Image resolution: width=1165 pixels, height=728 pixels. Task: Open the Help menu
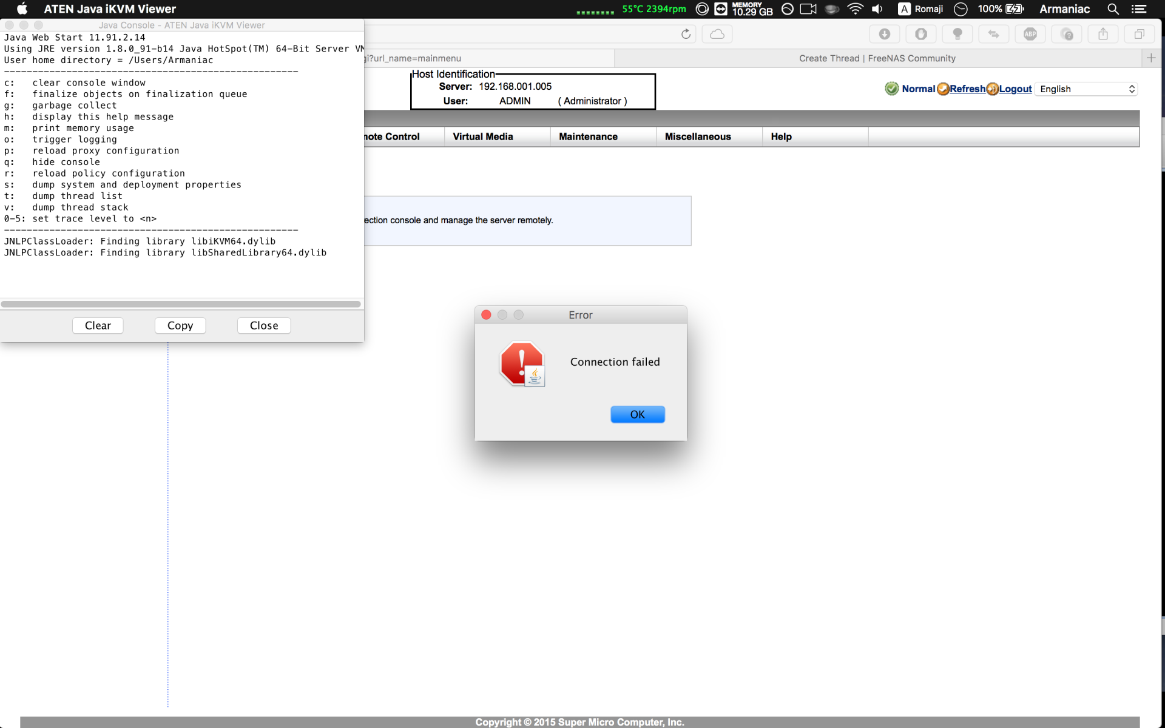click(x=781, y=136)
